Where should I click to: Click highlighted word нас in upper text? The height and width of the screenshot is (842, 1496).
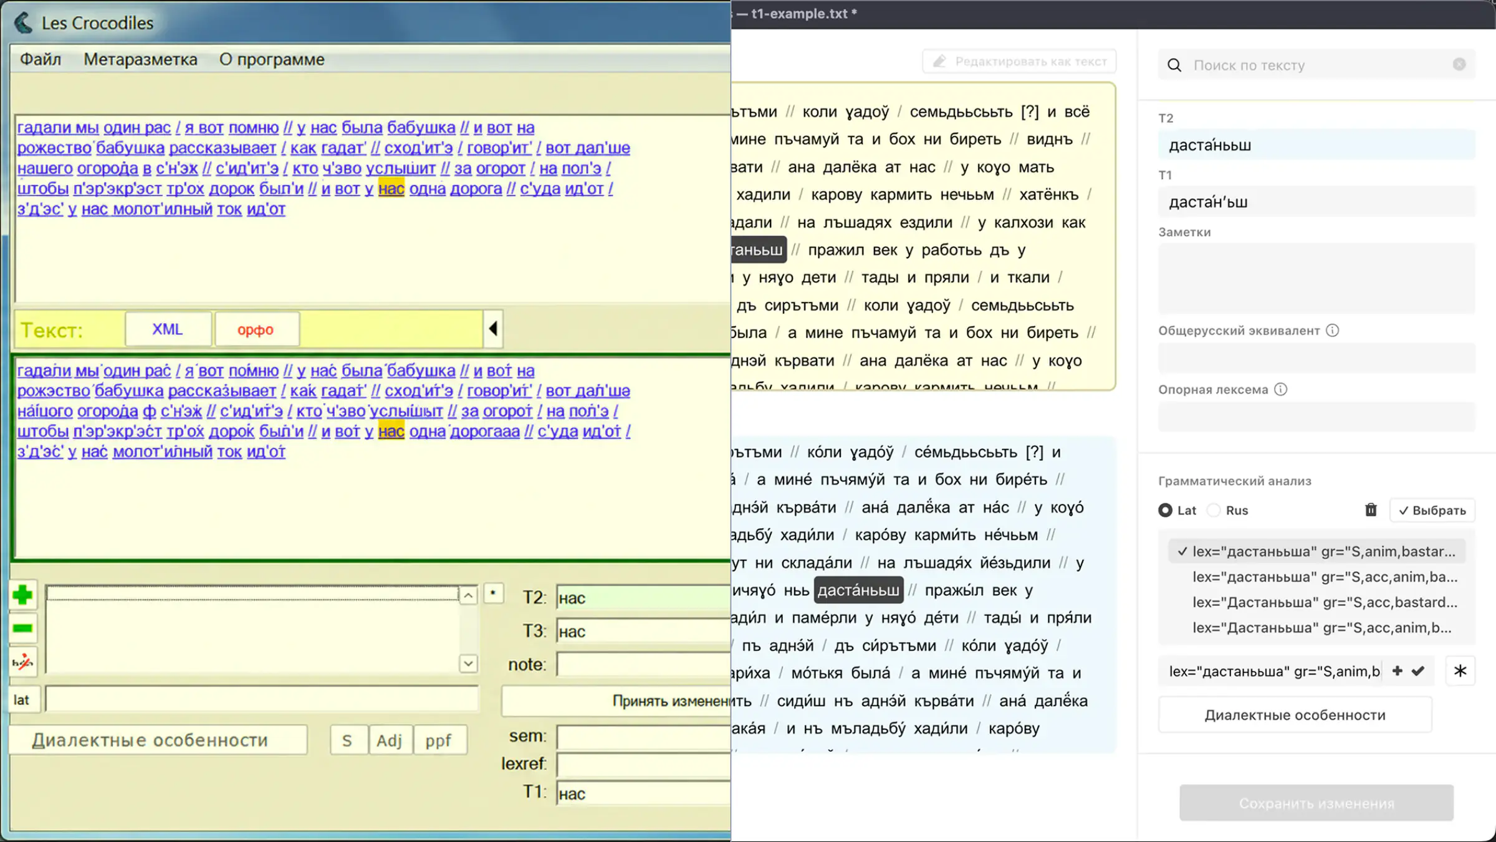pyautogui.click(x=391, y=188)
